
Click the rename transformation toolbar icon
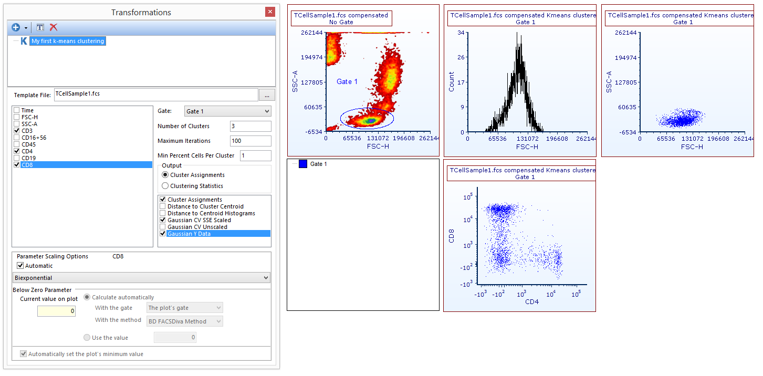point(40,27)
